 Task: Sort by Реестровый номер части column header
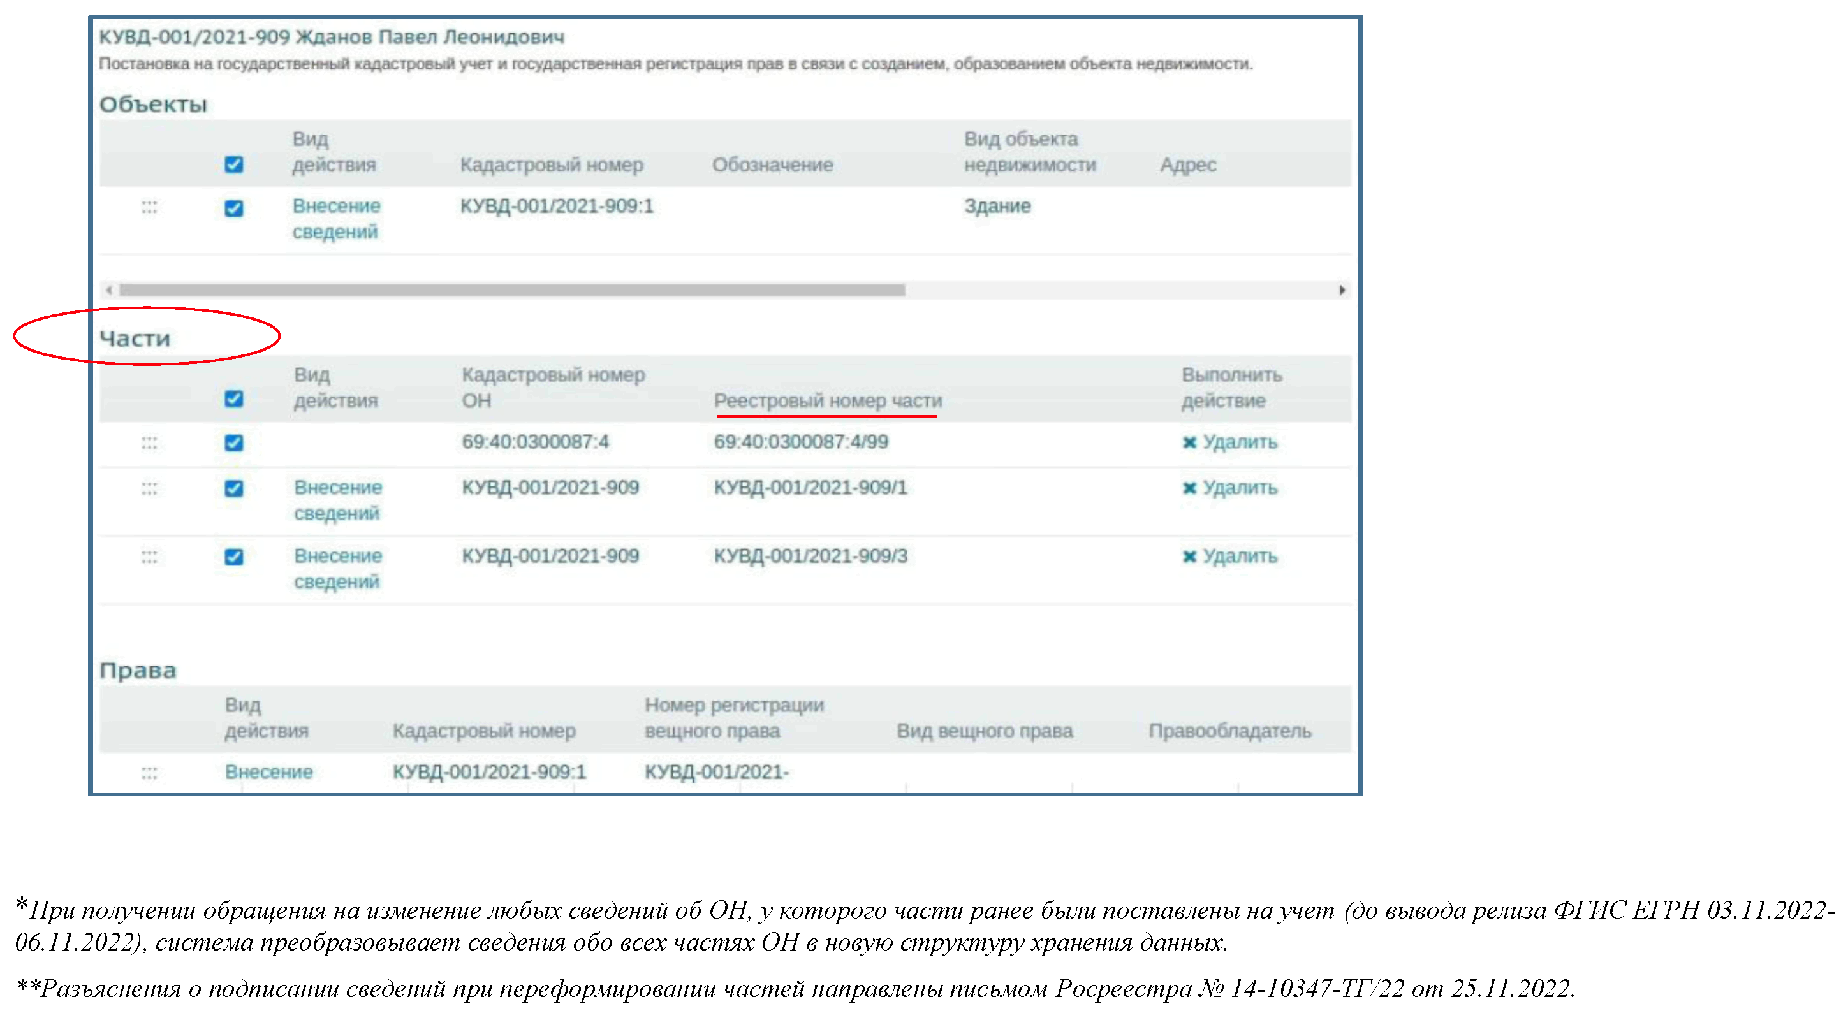click(x=827, y=401)
